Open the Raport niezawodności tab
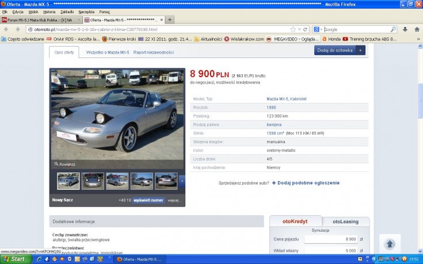Viewport: 423px width, 264px height. pos(154,52)
